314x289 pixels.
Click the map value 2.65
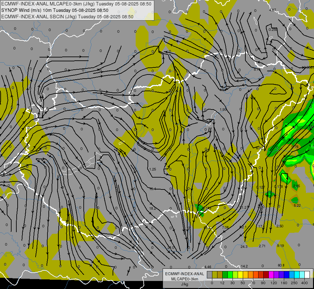pyautogui.click(x=297, y=186)
